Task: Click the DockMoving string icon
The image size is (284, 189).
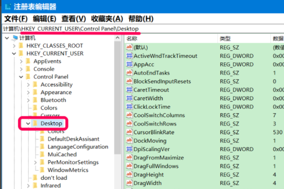Action: click(x=129, y=141)
